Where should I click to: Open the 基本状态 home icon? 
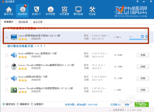click(9, 11)
